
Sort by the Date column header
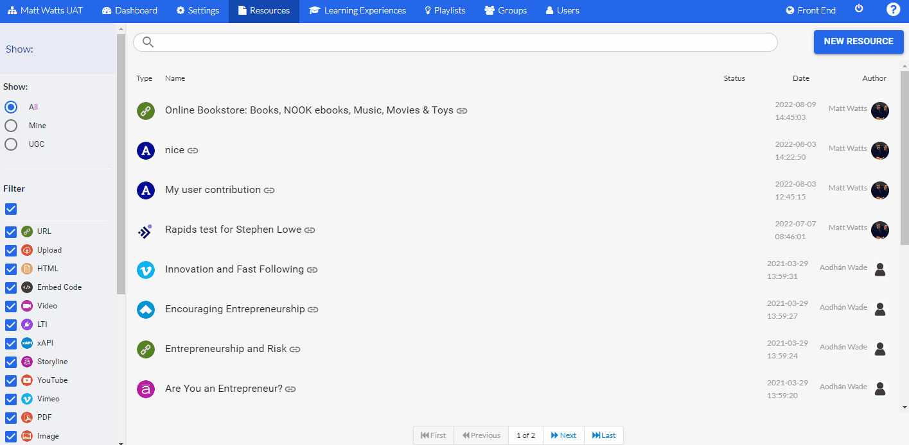[801, 78]
